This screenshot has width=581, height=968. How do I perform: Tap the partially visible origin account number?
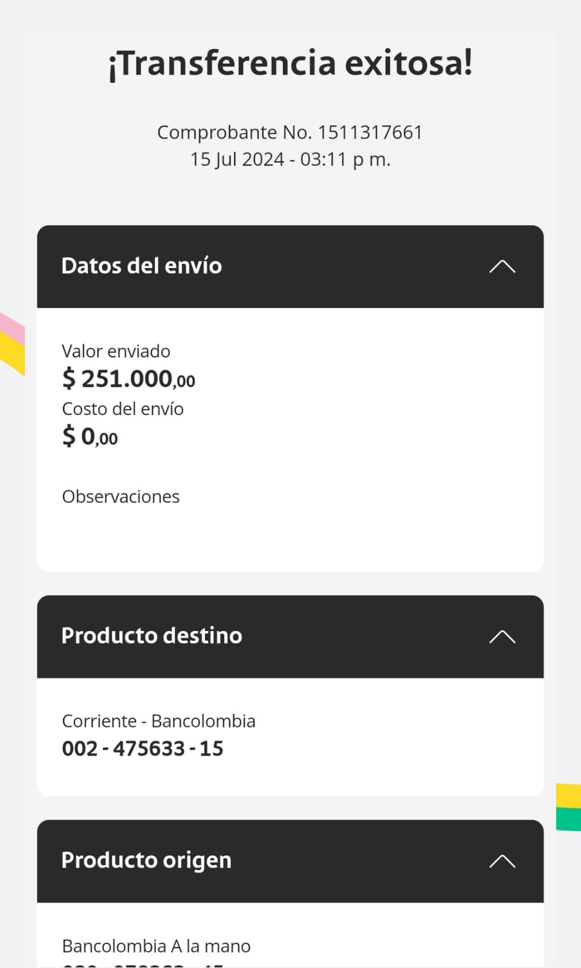143,965
